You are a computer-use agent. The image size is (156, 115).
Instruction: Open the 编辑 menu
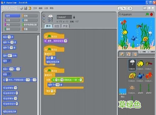[x=41, y=8]
